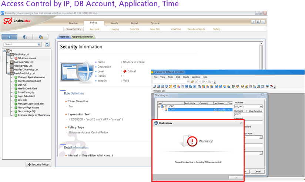
Task: Open Help menu in Orange for ORACLE
Action: click(205, 77)
